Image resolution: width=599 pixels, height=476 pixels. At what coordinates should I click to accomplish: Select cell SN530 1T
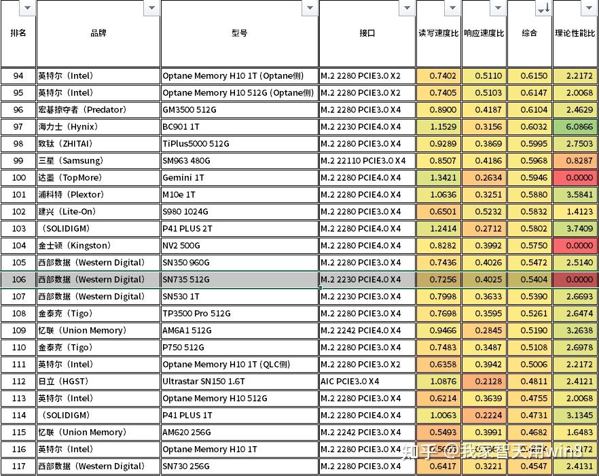coord(240,297)
